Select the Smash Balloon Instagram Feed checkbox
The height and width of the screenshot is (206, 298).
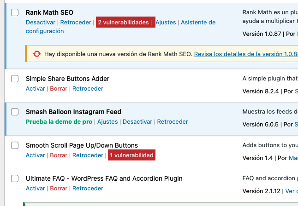point(15,112)
